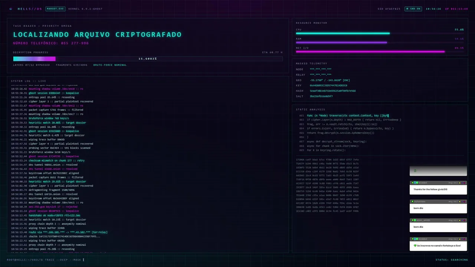Click the @vic010 mention

point(442,189)
